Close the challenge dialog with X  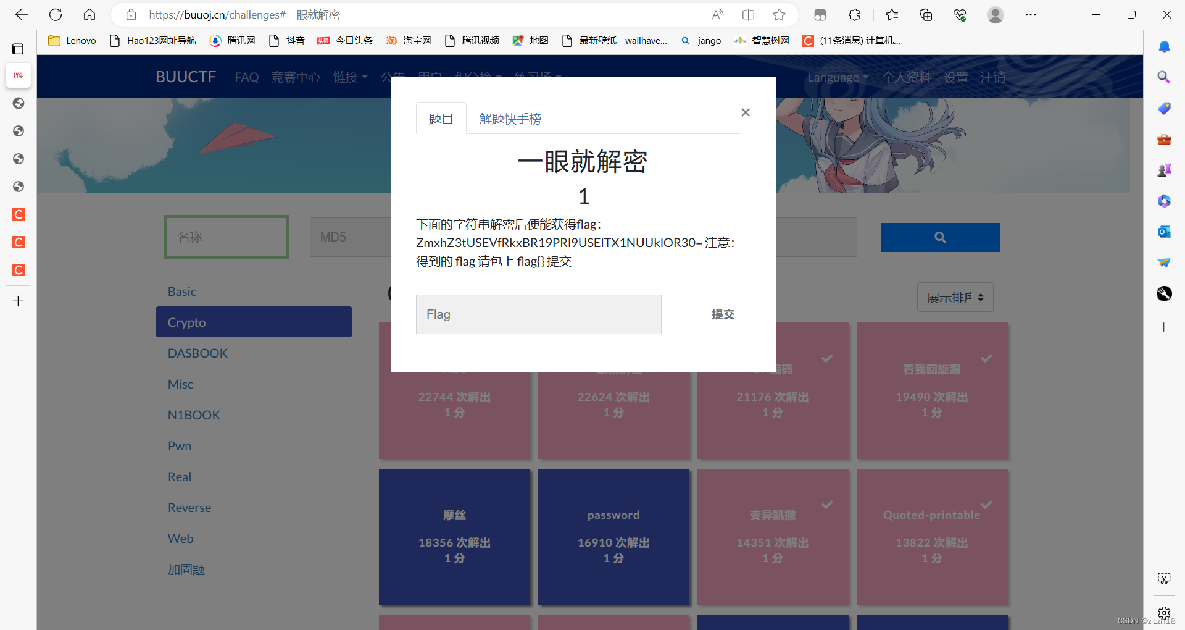coord(745,112)
